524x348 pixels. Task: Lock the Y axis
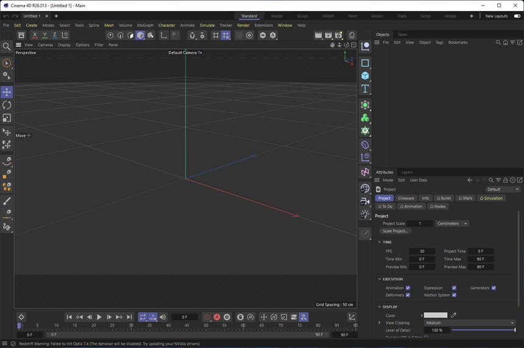click(44, 35)
